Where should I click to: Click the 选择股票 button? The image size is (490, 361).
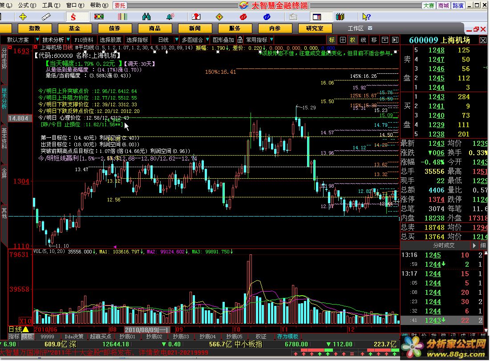110,40
